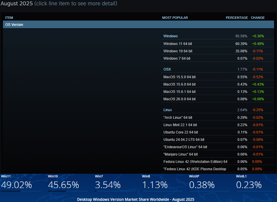The width and height of the screenshot is (277, 202).
Task: Click the 60.39% value for Windows 11
Action: coord(241,44)
